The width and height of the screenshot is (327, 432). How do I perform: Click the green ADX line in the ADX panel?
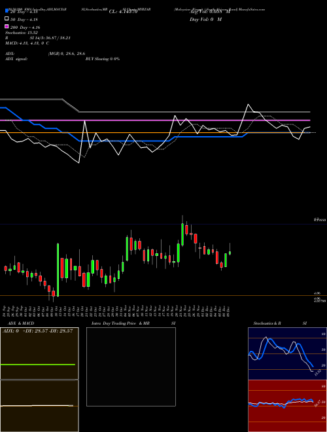pyautogui.click(x=38, y=365)
